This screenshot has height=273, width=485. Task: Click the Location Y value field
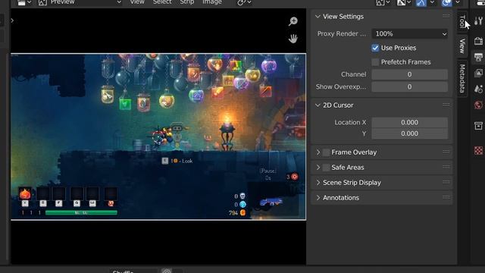pos(409,133)
